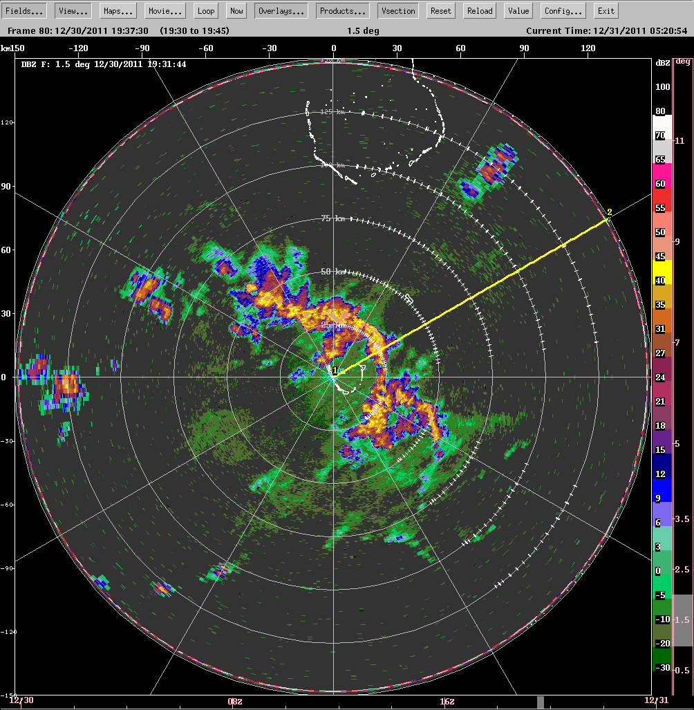Click the gray time marker on timeline
The image size is (694, 710).
[540, 702]
